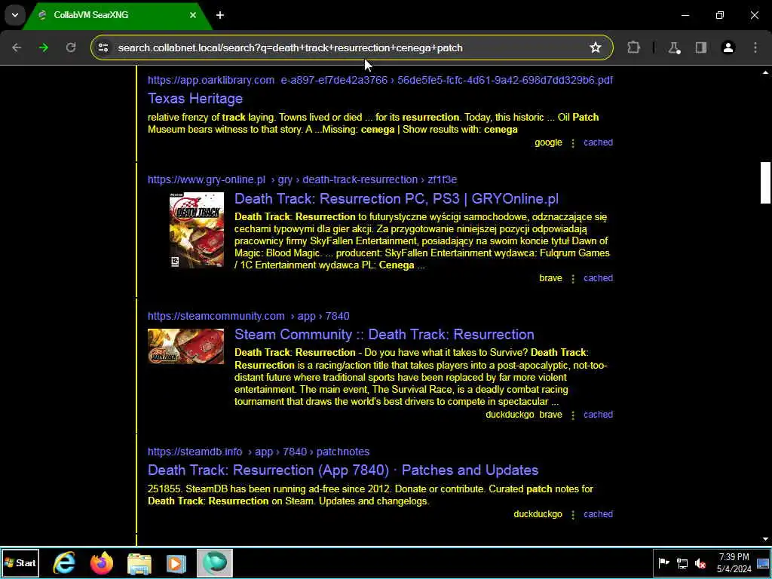Click scrollbar up arrow
Viewport: 772px width, 579px height.
tap(765, 73)
